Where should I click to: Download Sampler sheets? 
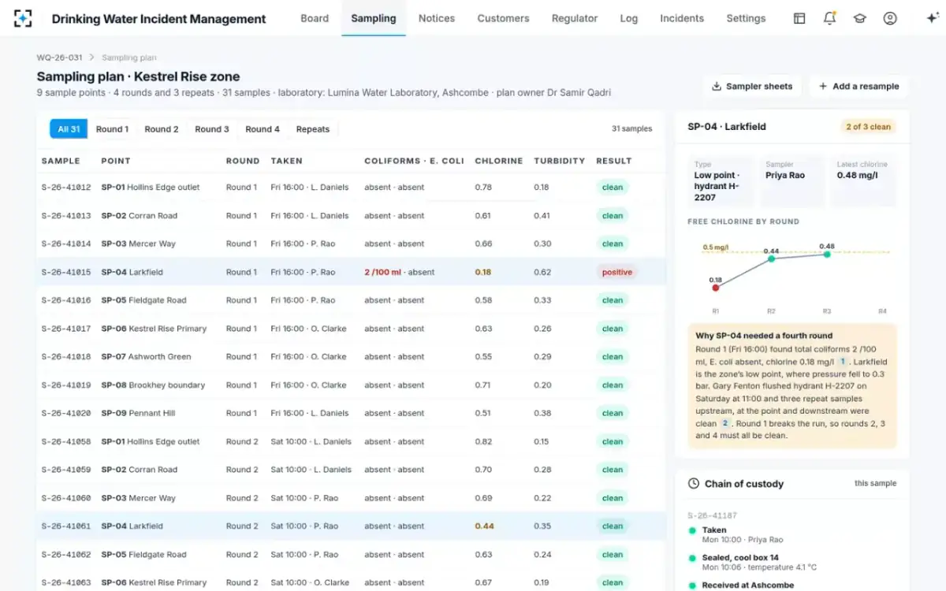[x=752, y=87]
